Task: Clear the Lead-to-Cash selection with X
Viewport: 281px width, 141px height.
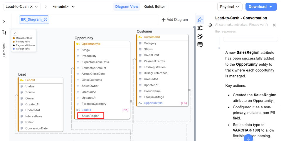Action: [31, 7]
